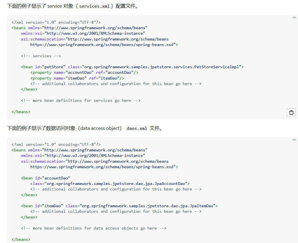Click the petStore bean id line

point(132,67)
